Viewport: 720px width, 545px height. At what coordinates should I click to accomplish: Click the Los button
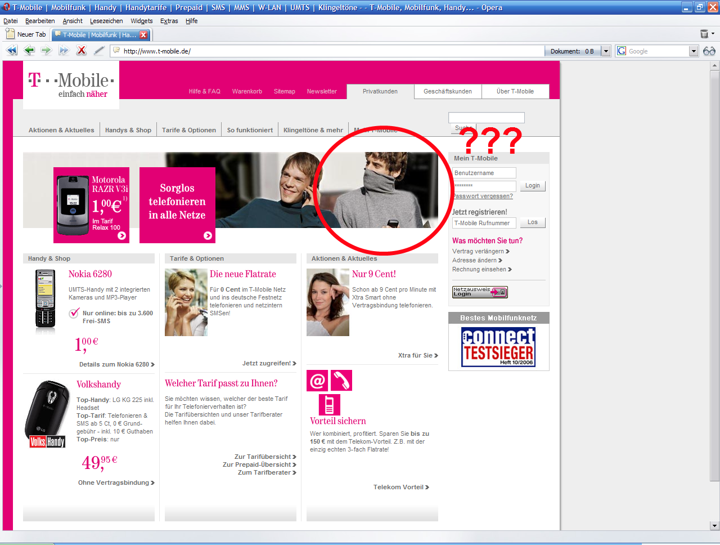(532, 222)
